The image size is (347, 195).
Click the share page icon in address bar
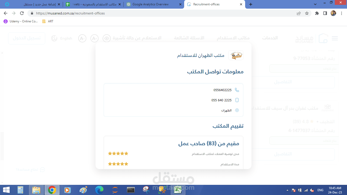tap(299, 13)
